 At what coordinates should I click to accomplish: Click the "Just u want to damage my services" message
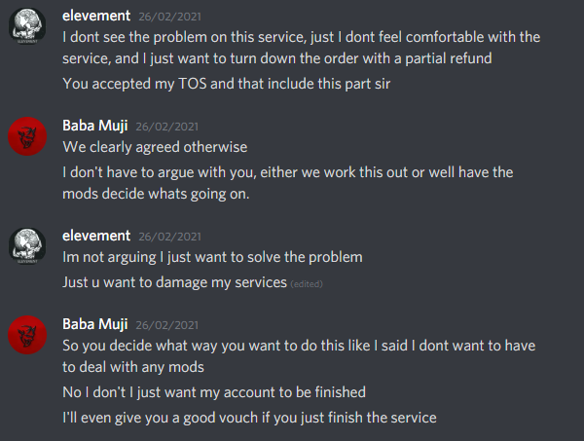(x=174, y=282)
